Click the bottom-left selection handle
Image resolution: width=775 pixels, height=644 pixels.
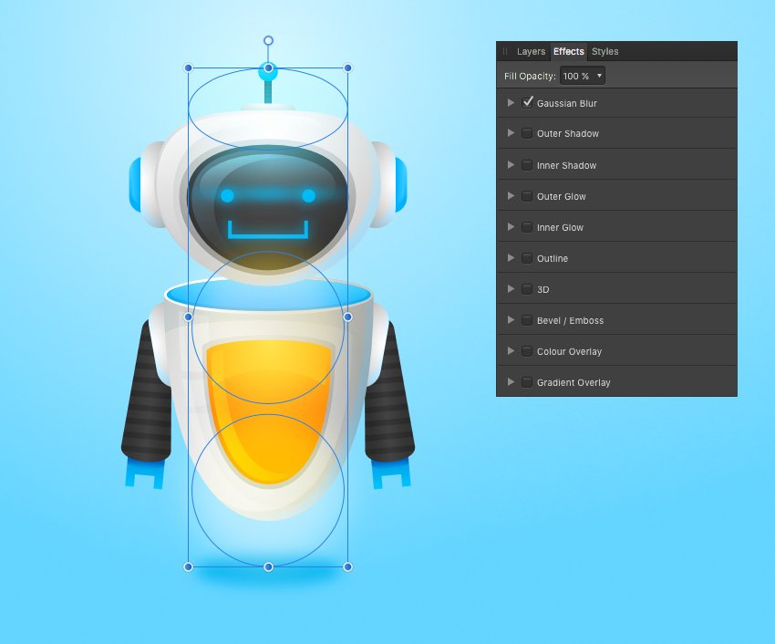click(x=188, y=566)
